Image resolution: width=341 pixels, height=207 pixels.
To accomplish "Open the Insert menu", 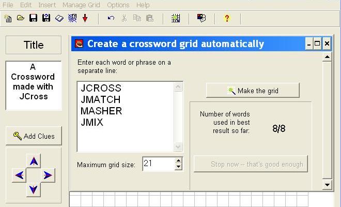I will coord(47,5).
